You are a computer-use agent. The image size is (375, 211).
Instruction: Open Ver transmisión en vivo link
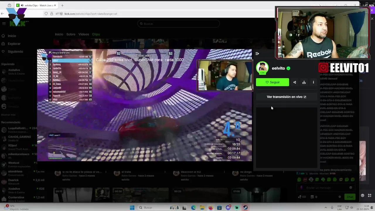287,97
